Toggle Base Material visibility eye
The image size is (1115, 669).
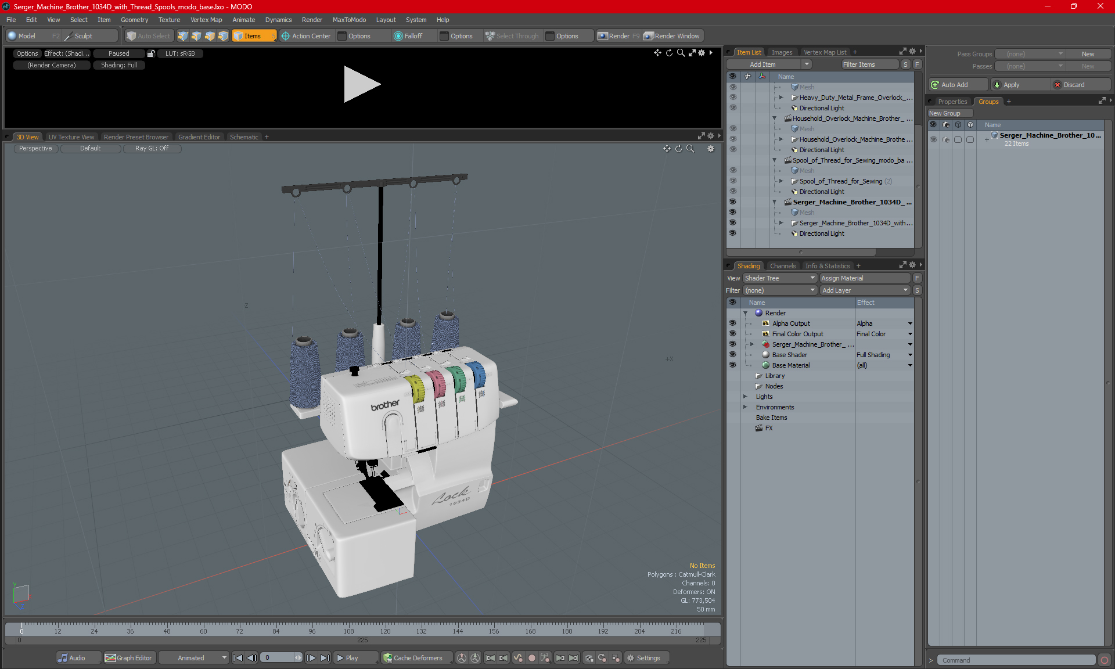pos(733,365)
